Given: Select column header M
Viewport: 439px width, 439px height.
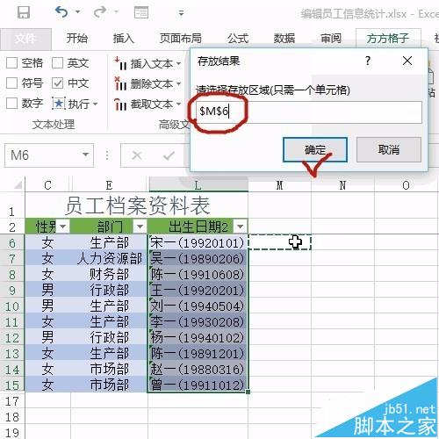Looking at the screenshot, I should (x=279, y=185).
